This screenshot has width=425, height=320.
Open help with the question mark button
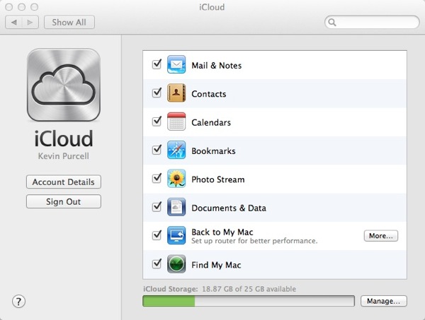[x=18, y=302]
